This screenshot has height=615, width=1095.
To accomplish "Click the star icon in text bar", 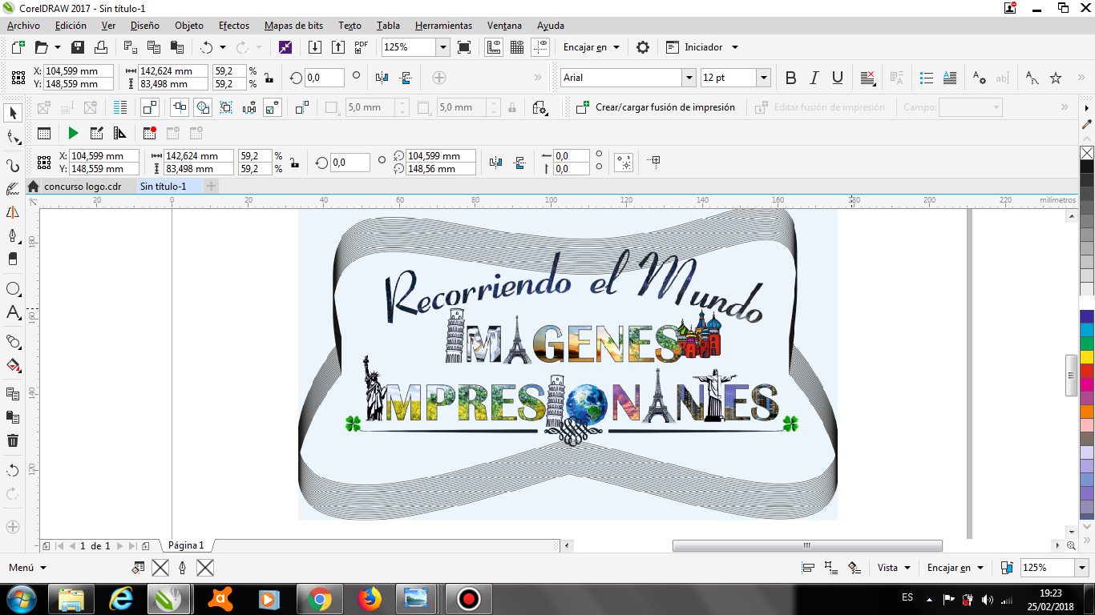I will pos(1056,78).
